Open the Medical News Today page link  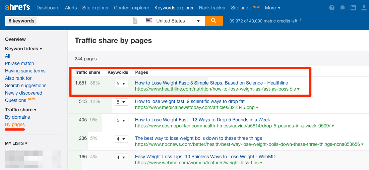point(190,101)
